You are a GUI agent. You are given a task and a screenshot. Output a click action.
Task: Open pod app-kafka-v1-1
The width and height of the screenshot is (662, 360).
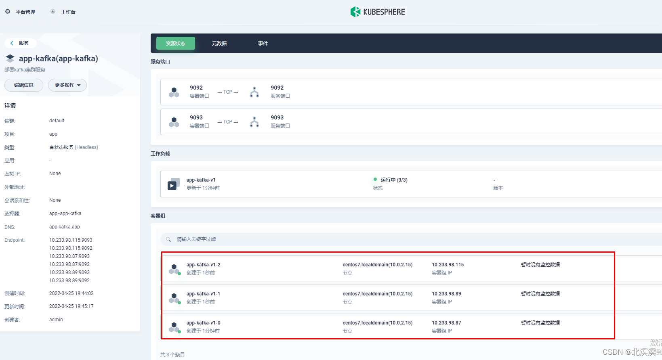(x=204, y=294)
